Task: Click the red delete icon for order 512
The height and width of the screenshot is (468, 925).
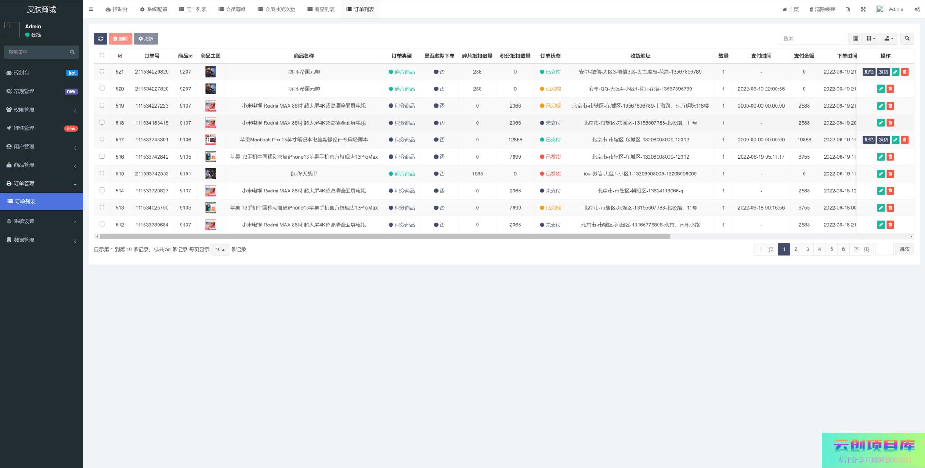Action: (890, 225)
